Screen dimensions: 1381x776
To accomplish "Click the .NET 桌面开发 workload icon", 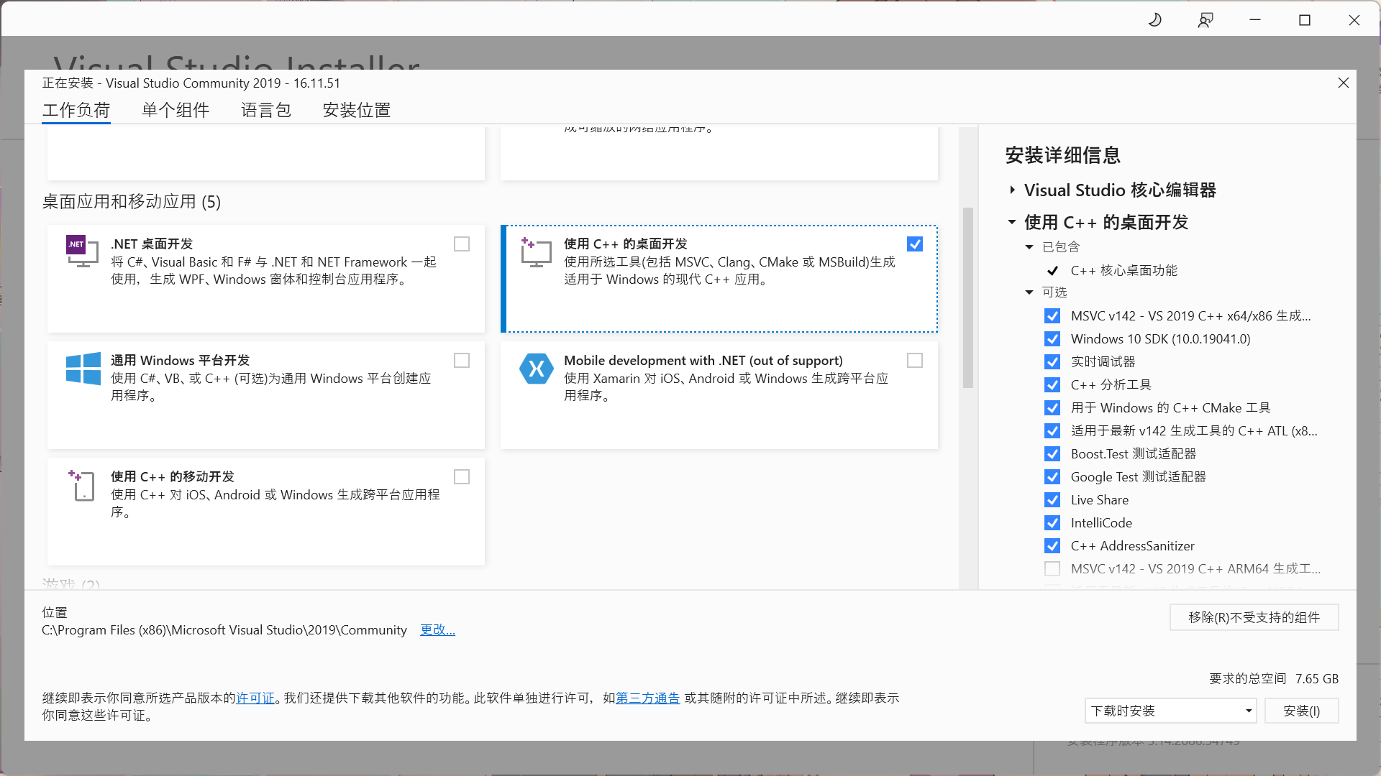I will 82,253.
